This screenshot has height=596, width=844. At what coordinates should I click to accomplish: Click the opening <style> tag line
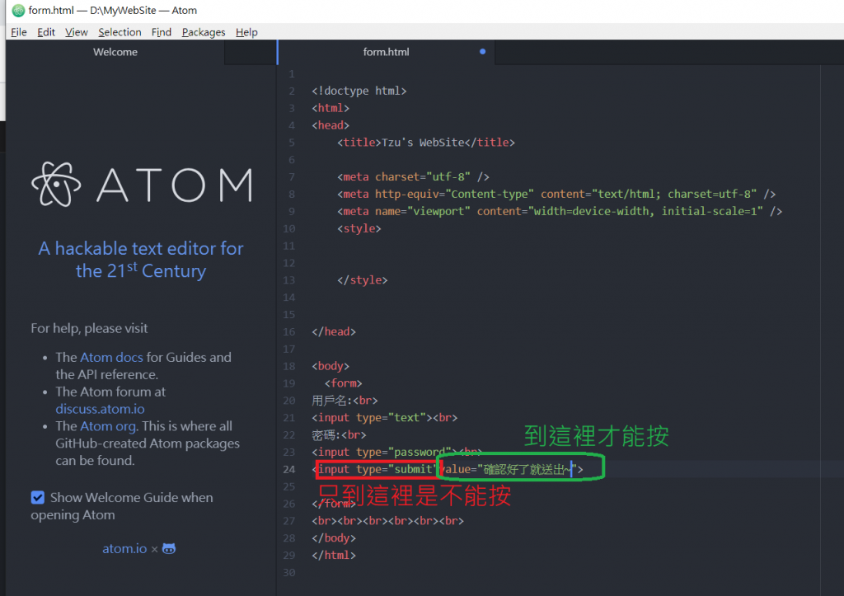point(359,229)
